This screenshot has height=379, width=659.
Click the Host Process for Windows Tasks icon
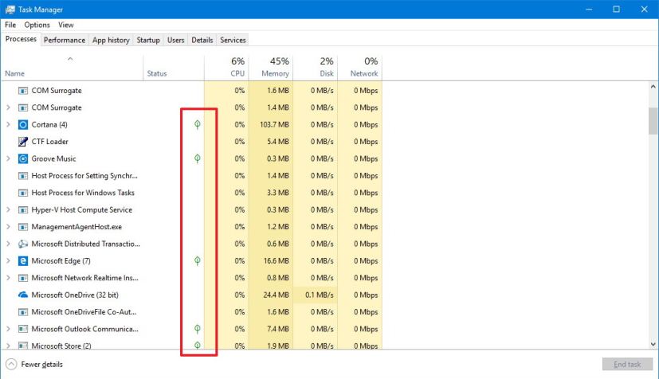tap(23, 193)
